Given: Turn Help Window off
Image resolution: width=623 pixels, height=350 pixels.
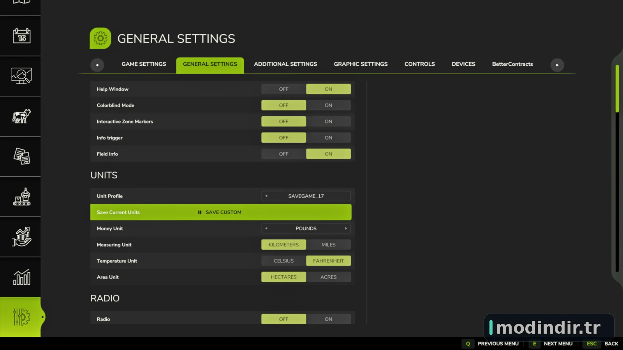Looking at the screenshot, I should [x=283, y=89].
